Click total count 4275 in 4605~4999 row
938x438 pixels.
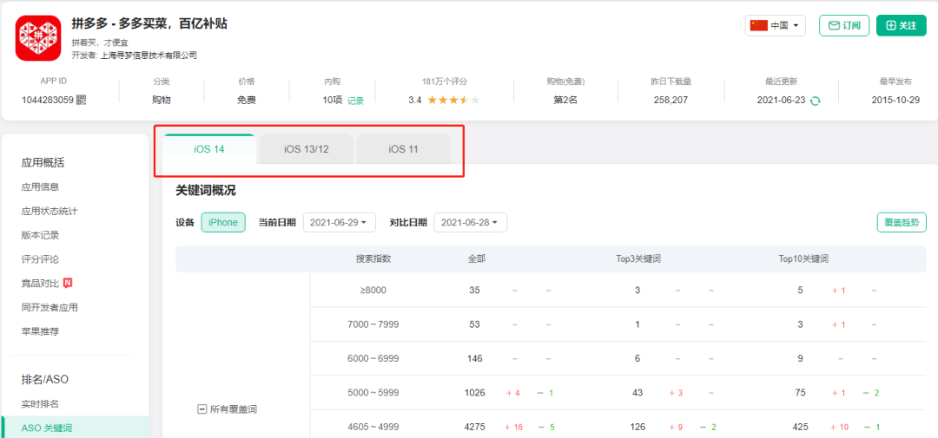click(474, 428)
